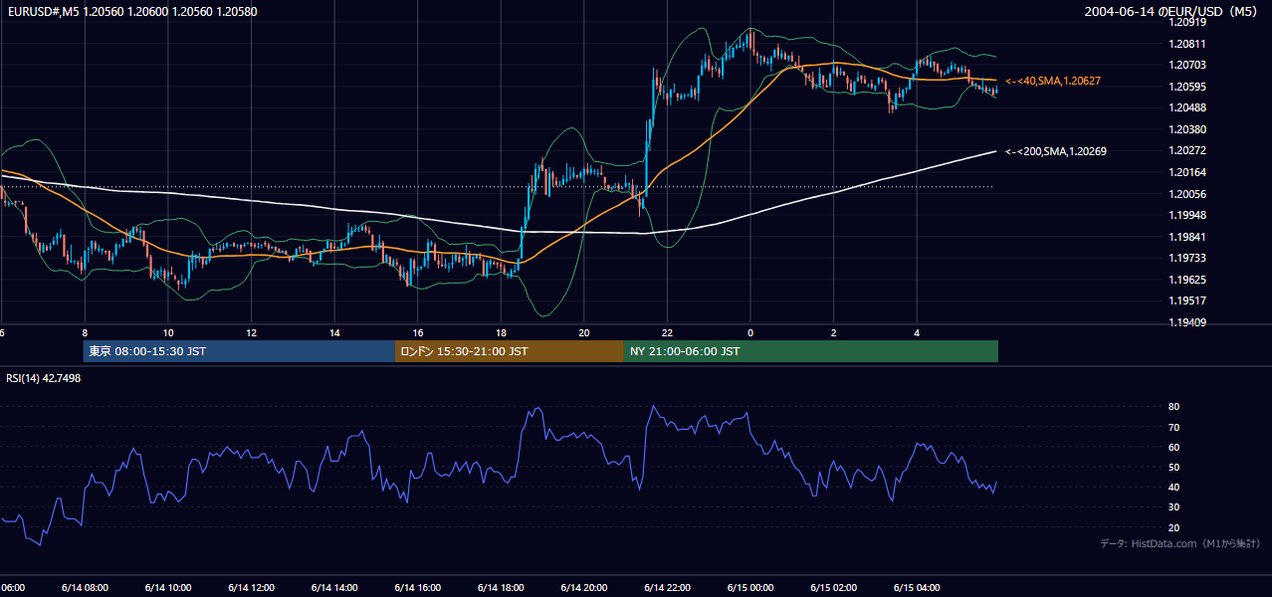Click the 6/15 02:00 bottom date label
1272x597 pixels.
click(x=834, y=587)
